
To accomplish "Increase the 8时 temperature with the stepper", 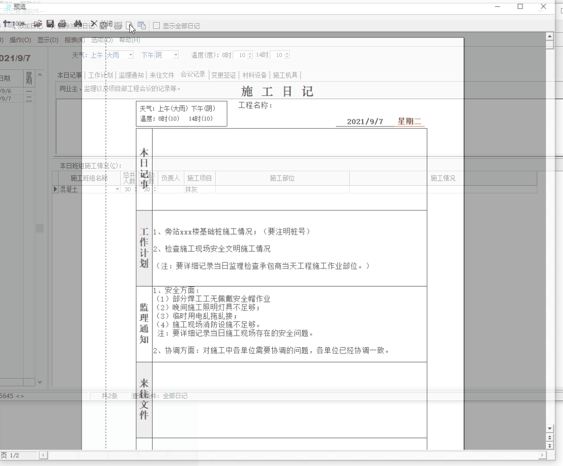I will (x=250, y=52).
